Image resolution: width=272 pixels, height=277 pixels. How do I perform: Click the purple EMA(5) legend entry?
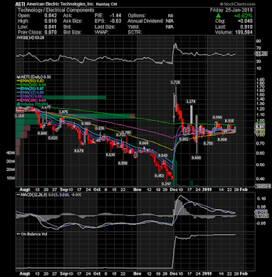point(29,96)
